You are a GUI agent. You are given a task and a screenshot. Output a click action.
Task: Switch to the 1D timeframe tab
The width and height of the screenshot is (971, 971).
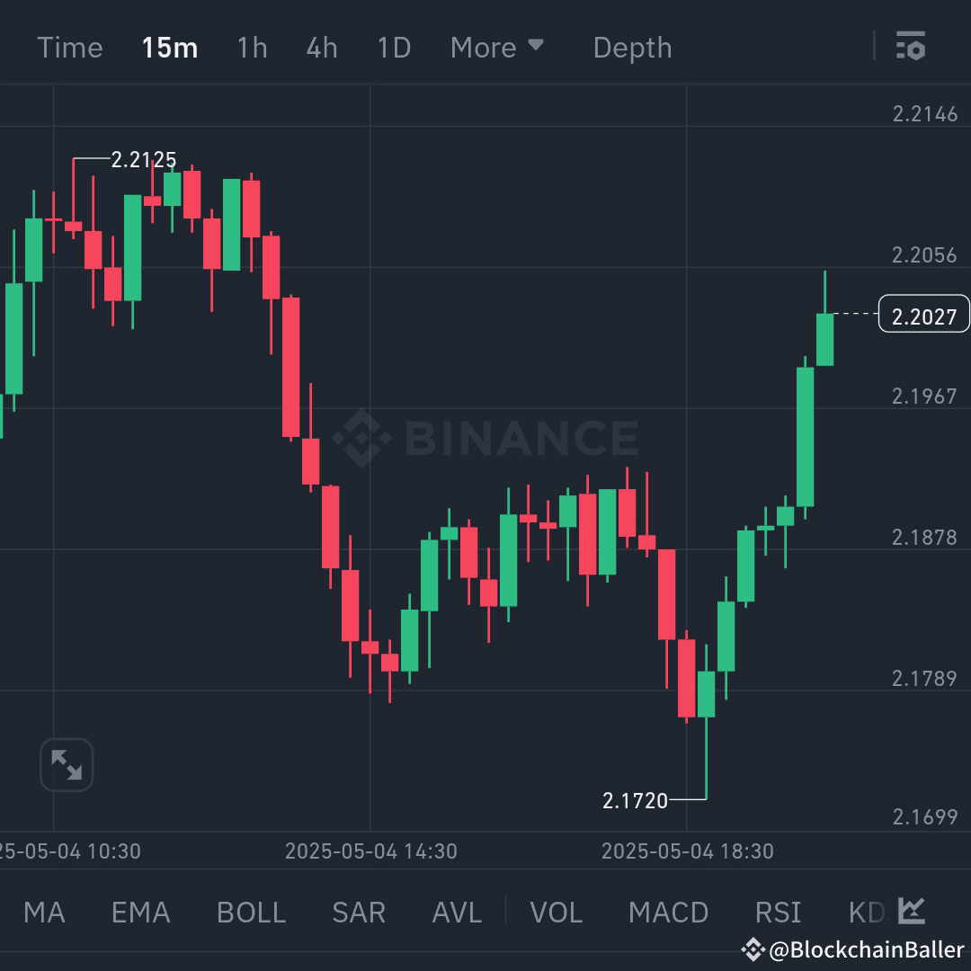[x=393, y=48]
